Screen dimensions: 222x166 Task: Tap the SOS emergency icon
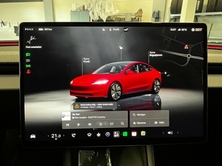click(126, 30)
